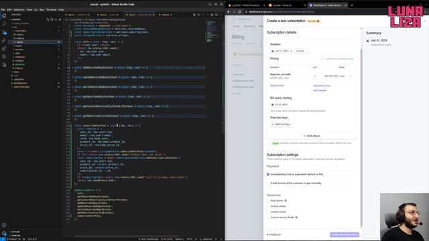The width and height of the screenshot is (429, 241).
Task: Click New Folder icon in Explorer header
Action: coord(52,19)
